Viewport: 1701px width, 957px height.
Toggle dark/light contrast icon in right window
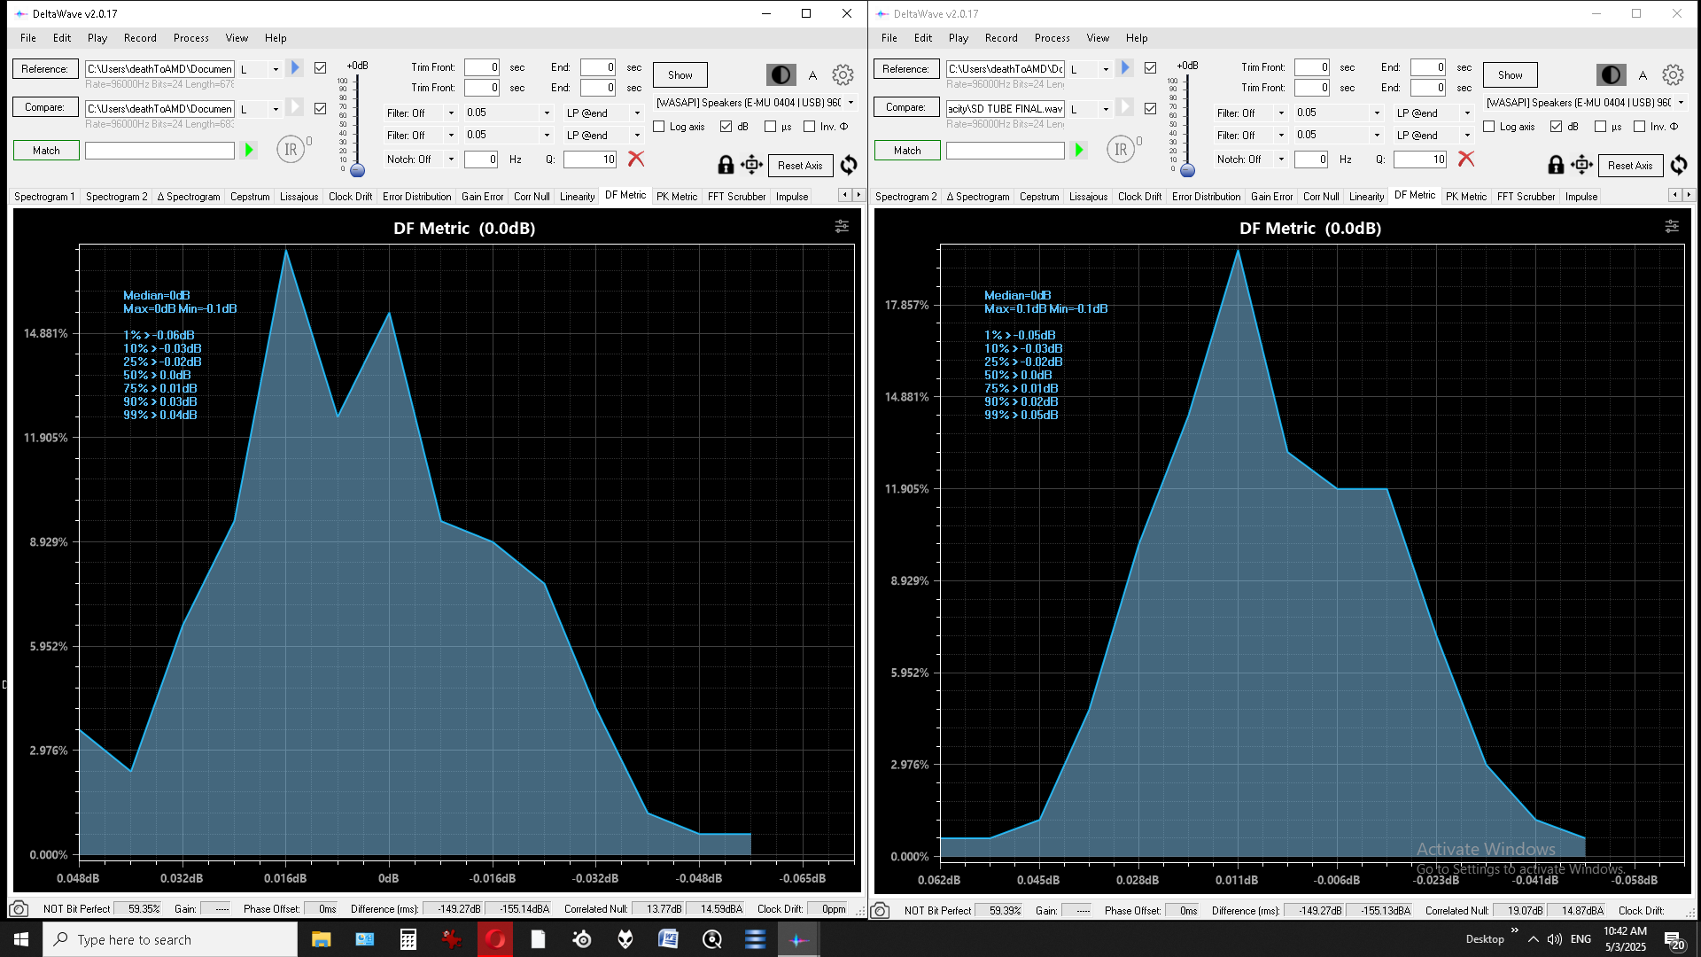coord(1611,75)
